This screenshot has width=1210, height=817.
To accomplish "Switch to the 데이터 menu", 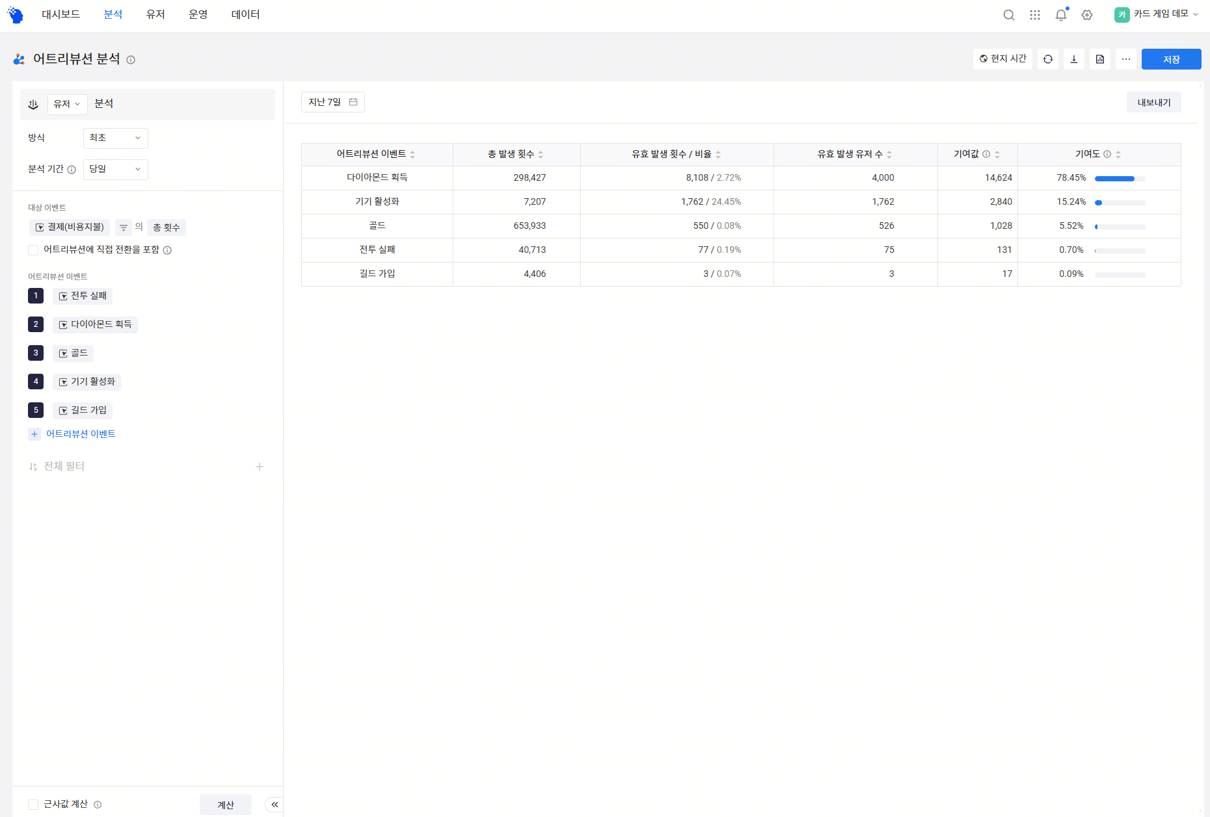I will tap(245, 14).
